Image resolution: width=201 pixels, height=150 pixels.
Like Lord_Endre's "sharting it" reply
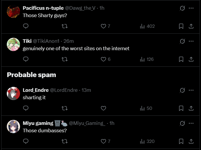(103, 108)
